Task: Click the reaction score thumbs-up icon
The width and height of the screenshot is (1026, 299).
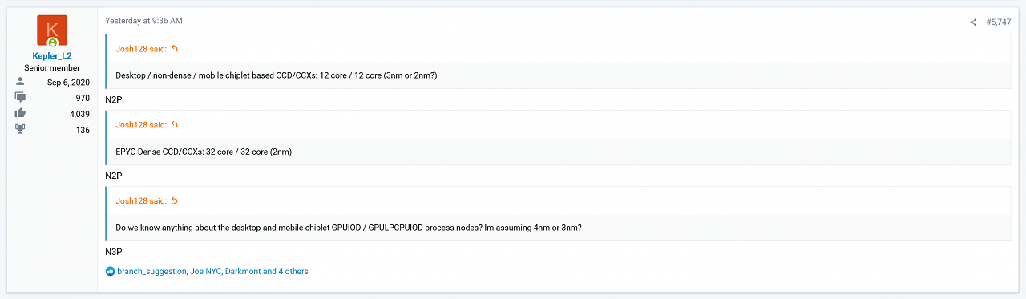Action: point(20,113)
